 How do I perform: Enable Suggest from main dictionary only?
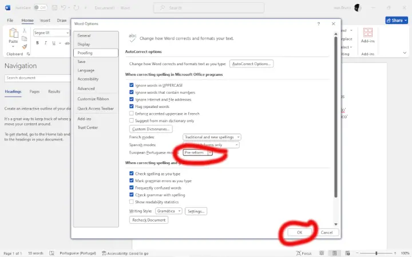132,121
